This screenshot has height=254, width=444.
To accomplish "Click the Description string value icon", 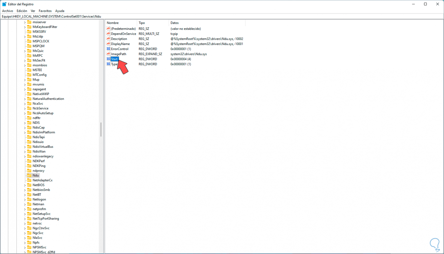I will (x=108, y=39).
